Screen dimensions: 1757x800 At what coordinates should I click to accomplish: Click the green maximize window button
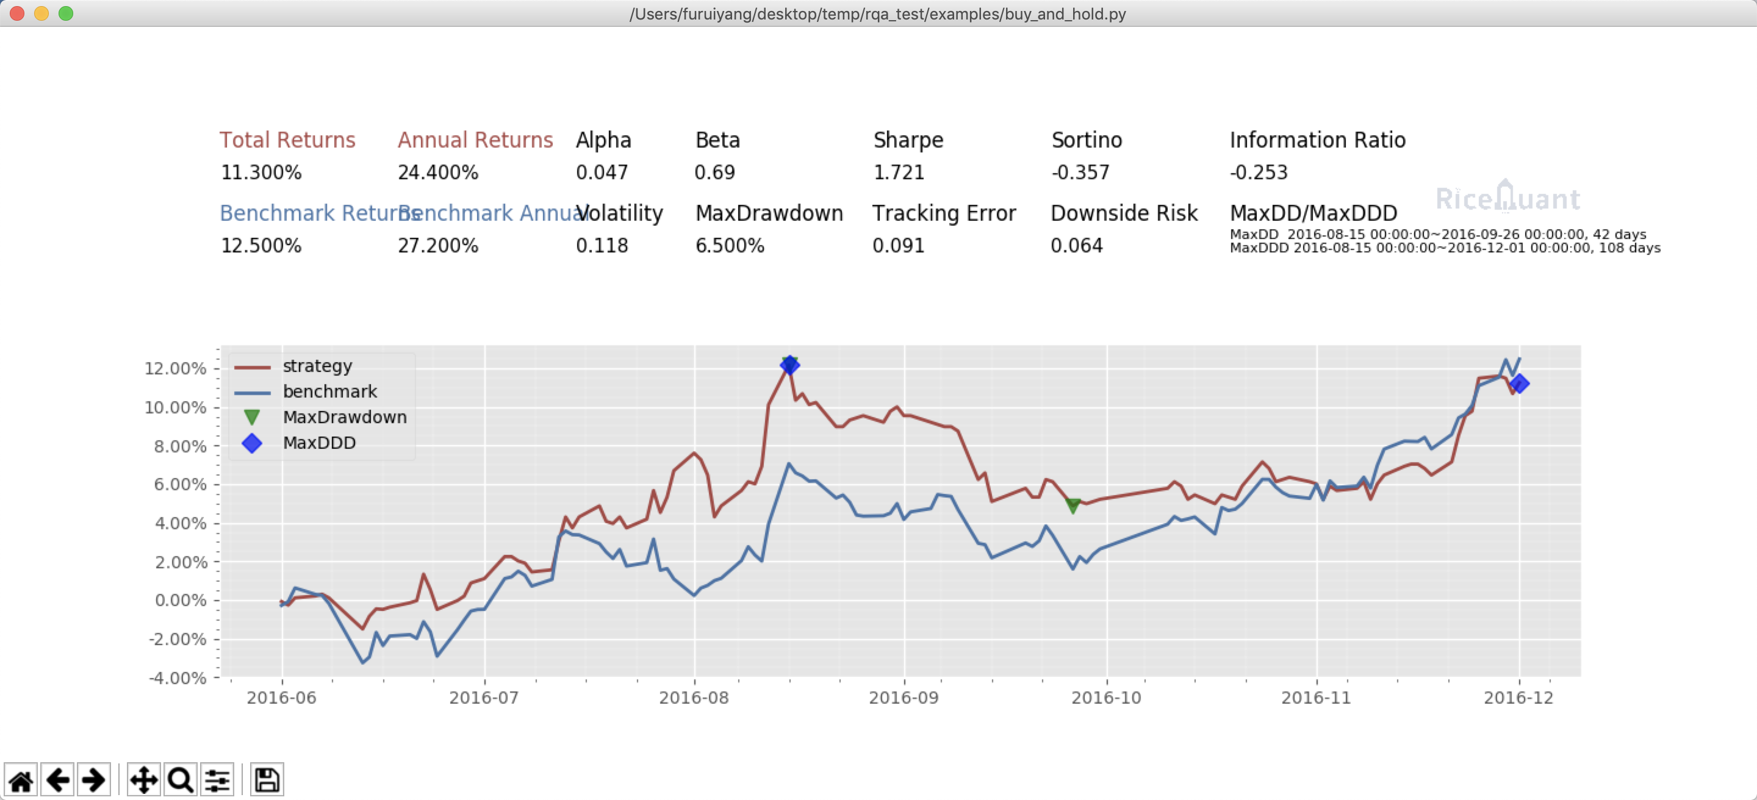[65, 13]
